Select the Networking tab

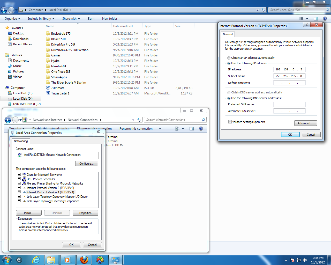(x=21, y=141)
